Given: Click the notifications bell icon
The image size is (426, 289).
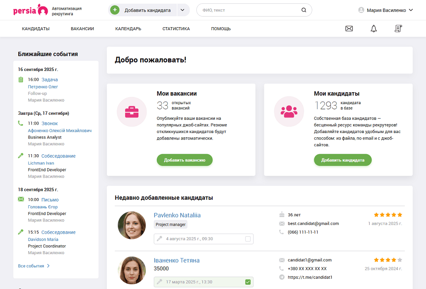Looking at the screenshot, I should point(374,28).
